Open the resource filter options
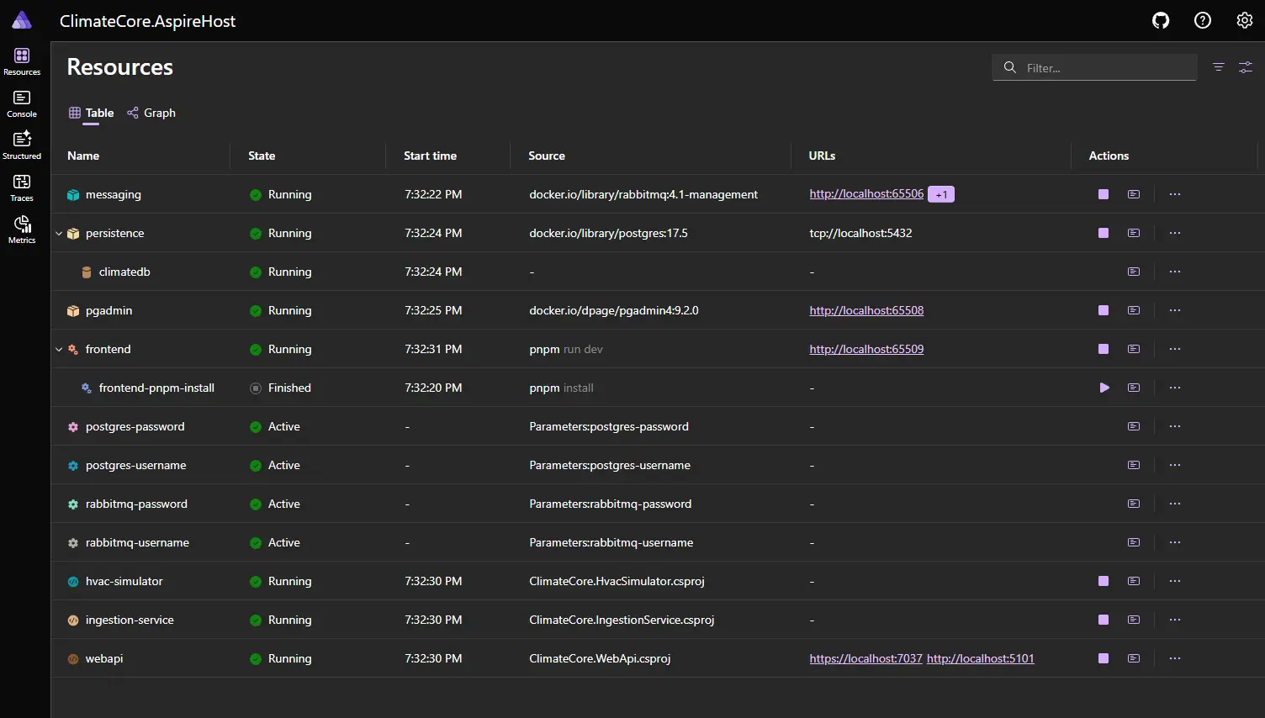Image resolution: width=1265 pixels, height=718 pixels. 1218,67
